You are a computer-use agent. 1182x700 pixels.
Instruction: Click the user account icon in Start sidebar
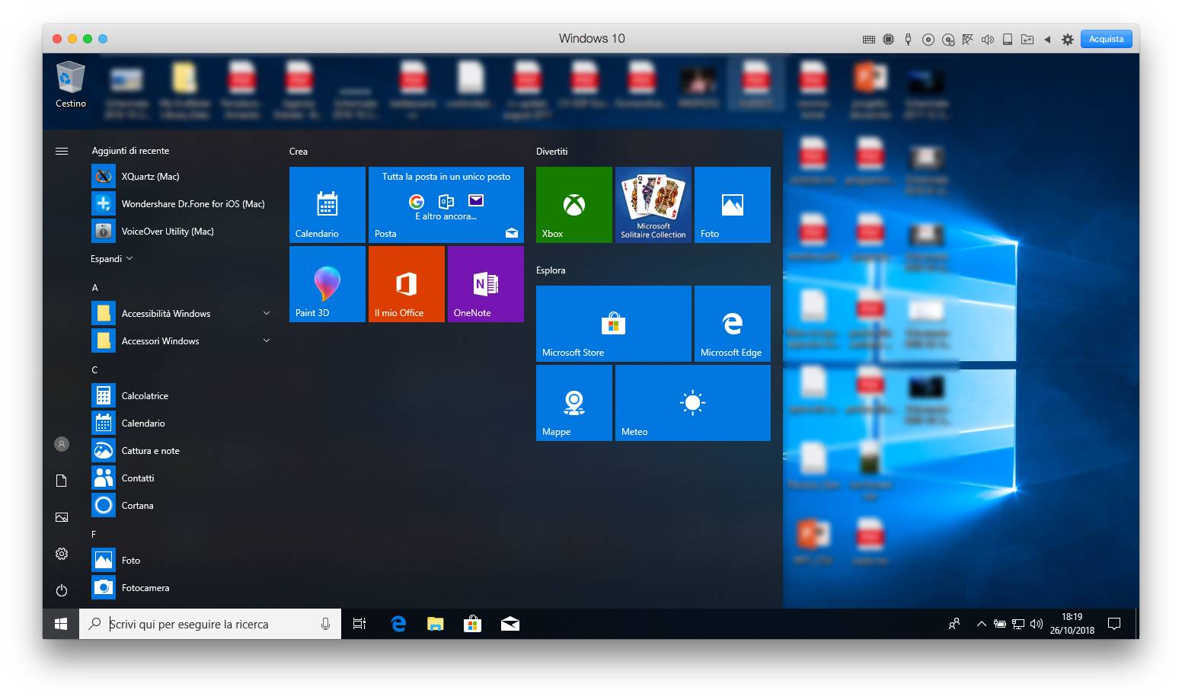tap(62, 444)
